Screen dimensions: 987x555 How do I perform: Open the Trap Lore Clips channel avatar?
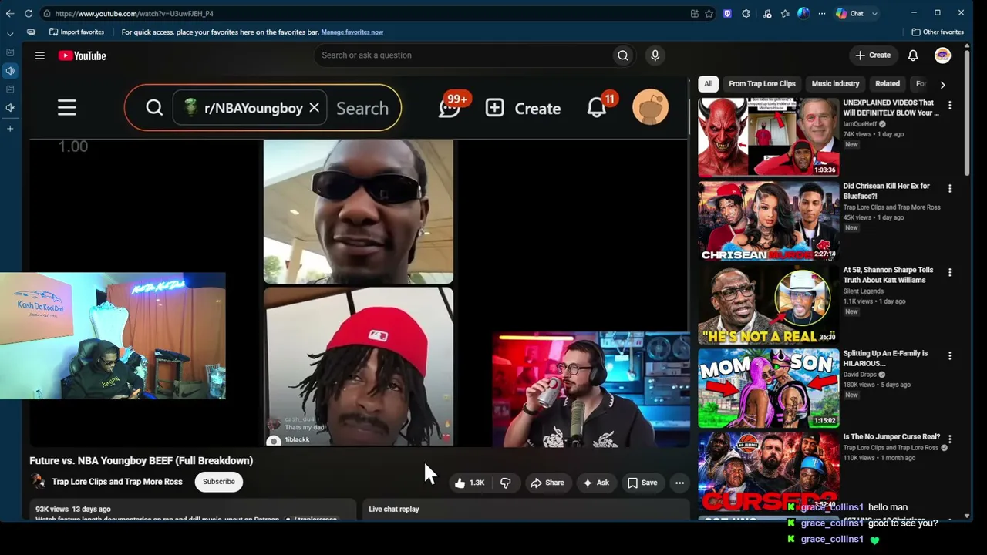(38, 482)
